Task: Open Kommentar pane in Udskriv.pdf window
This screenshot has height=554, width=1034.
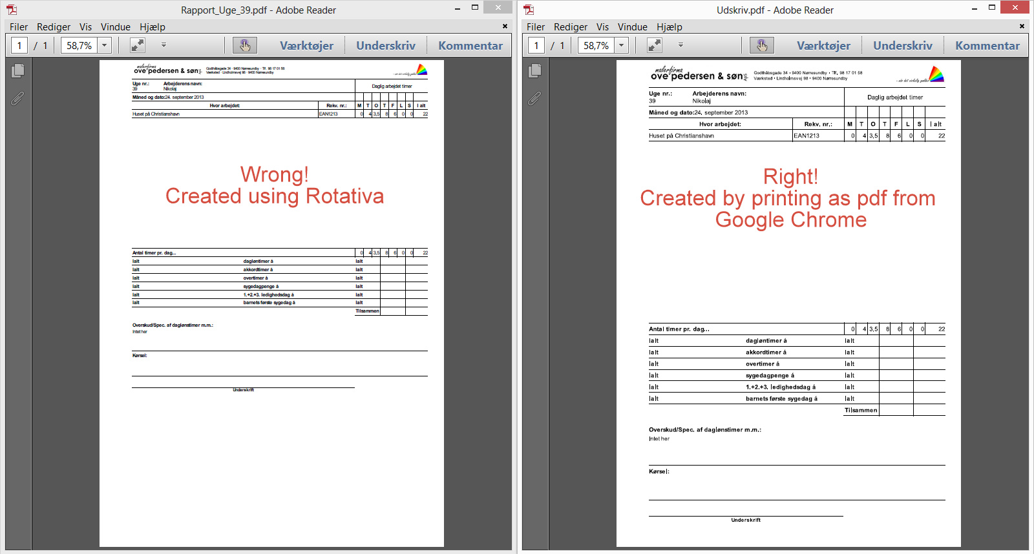Action: click(x=987, y=46)
